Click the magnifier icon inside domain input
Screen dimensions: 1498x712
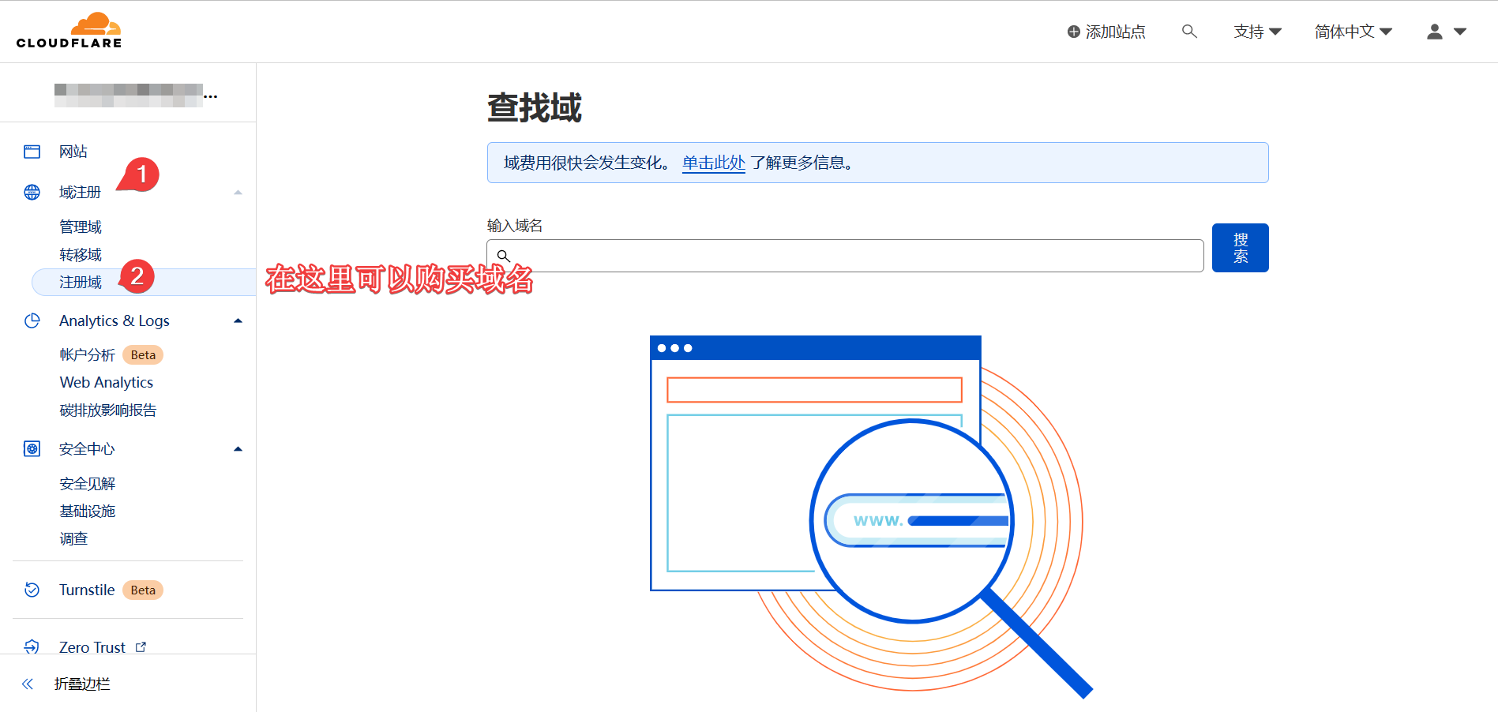coord(503,256)
